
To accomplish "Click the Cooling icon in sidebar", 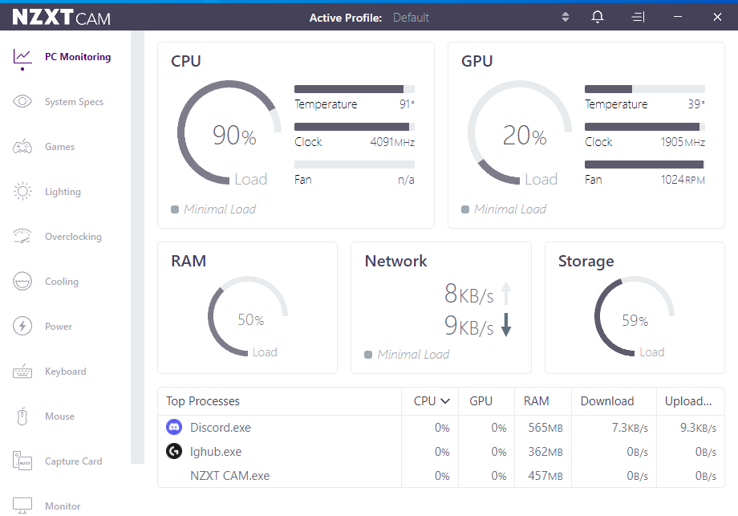I will point(22,282).
